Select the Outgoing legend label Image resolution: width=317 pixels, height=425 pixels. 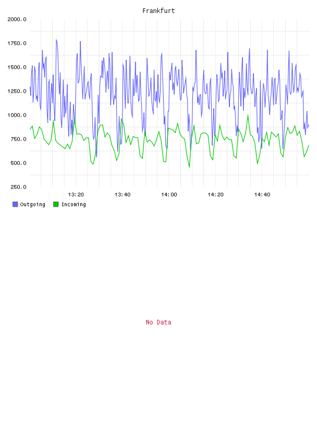pos(32,204)
